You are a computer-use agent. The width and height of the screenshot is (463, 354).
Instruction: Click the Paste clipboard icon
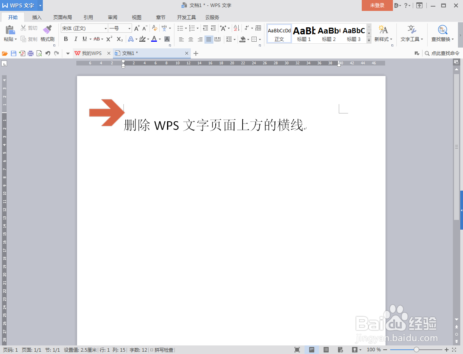click(x=10, y=30)
